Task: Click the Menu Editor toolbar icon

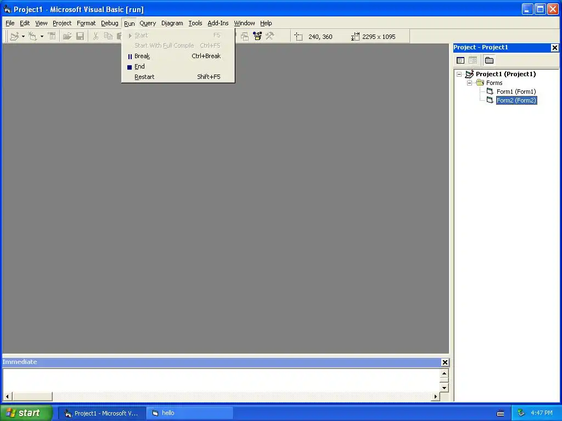Action: point(52,36)
